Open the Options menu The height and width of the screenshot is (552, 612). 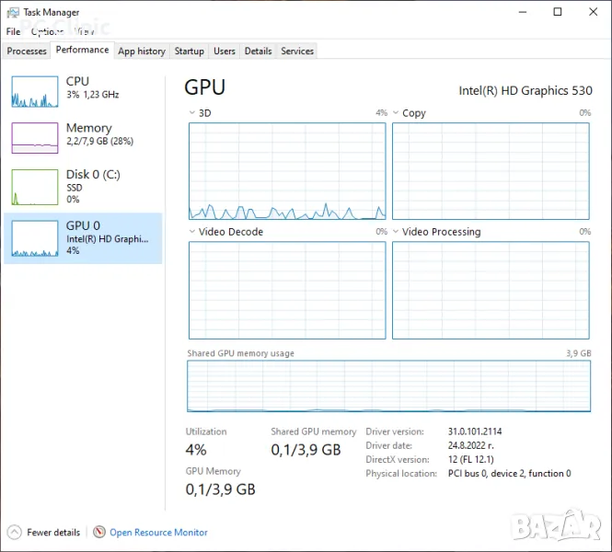tap(46, 31)
